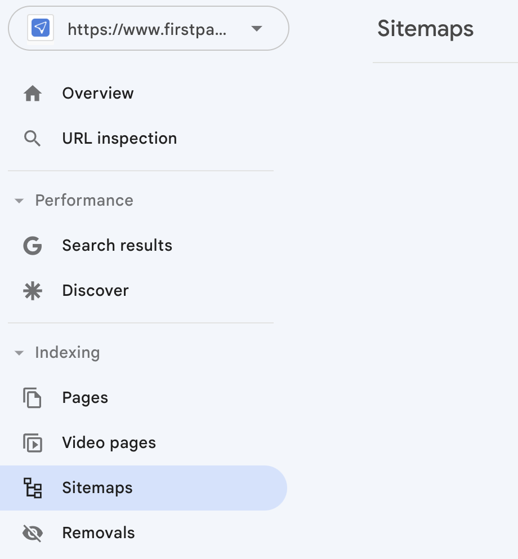Click the Google G icon
This screenshot has width=518, height=559.
[33, 246]
